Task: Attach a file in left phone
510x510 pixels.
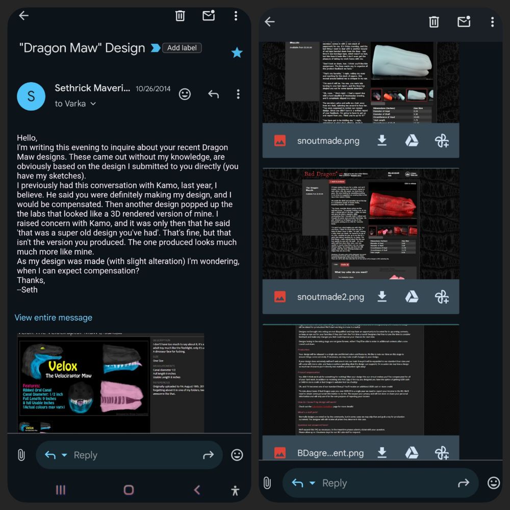Action: pos(21,455)
